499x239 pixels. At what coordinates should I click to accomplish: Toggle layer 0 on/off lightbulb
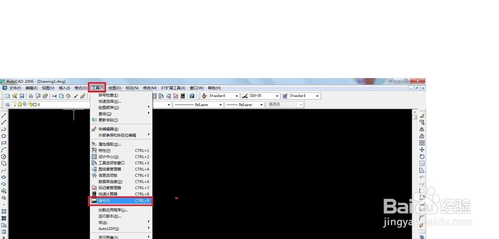pyautogui.click(x=14, y=105)
